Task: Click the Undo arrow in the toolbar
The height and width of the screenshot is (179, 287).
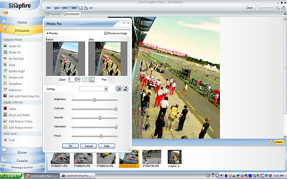Action: 91,8
